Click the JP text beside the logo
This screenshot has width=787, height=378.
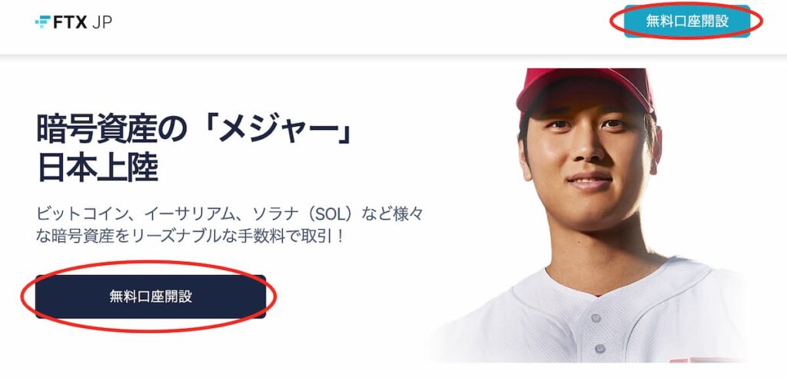(102, 22)
